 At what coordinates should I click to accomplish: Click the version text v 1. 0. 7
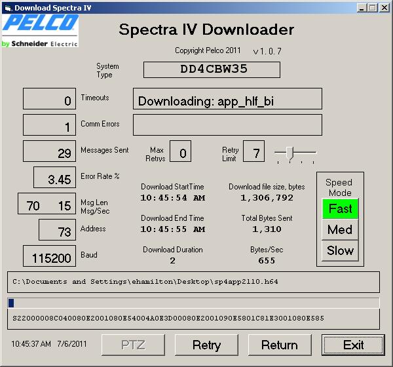pos(267,51)
